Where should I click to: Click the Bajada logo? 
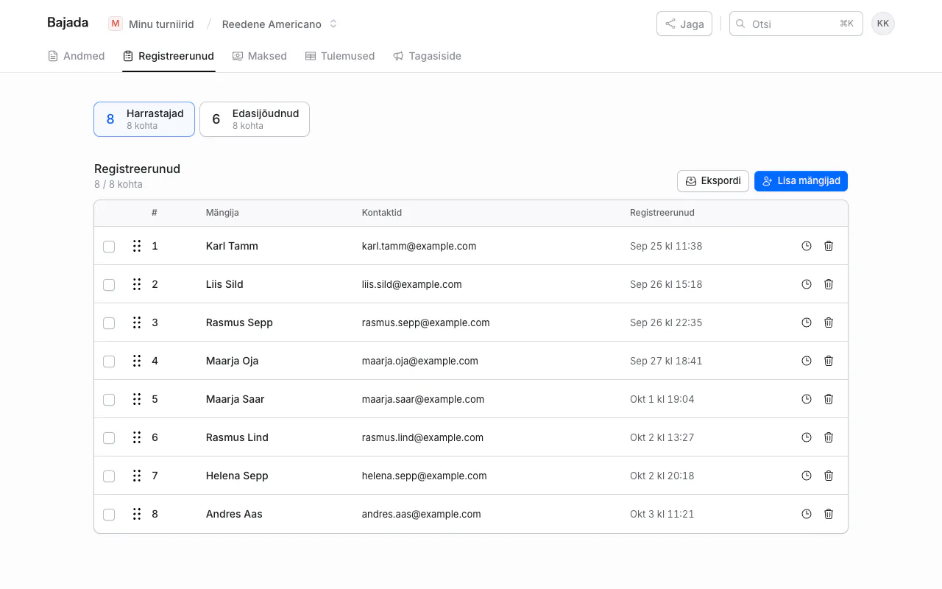pyautogui.click(x=68, y=23)
